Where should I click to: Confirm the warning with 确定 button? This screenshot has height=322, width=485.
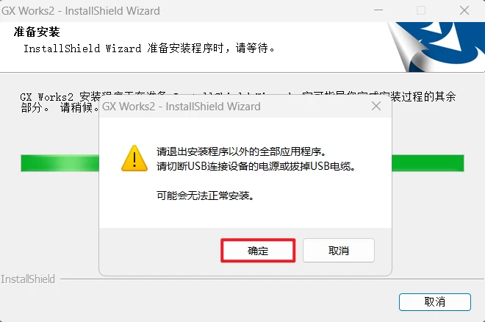point(258,251)
